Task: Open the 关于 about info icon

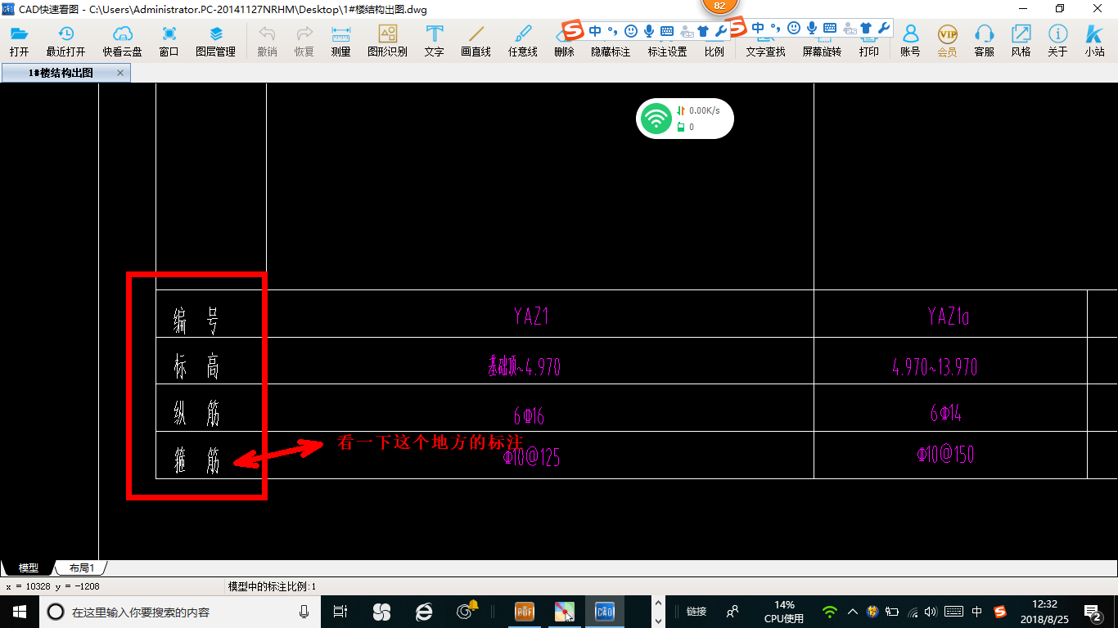Action: pos(1057,41)
